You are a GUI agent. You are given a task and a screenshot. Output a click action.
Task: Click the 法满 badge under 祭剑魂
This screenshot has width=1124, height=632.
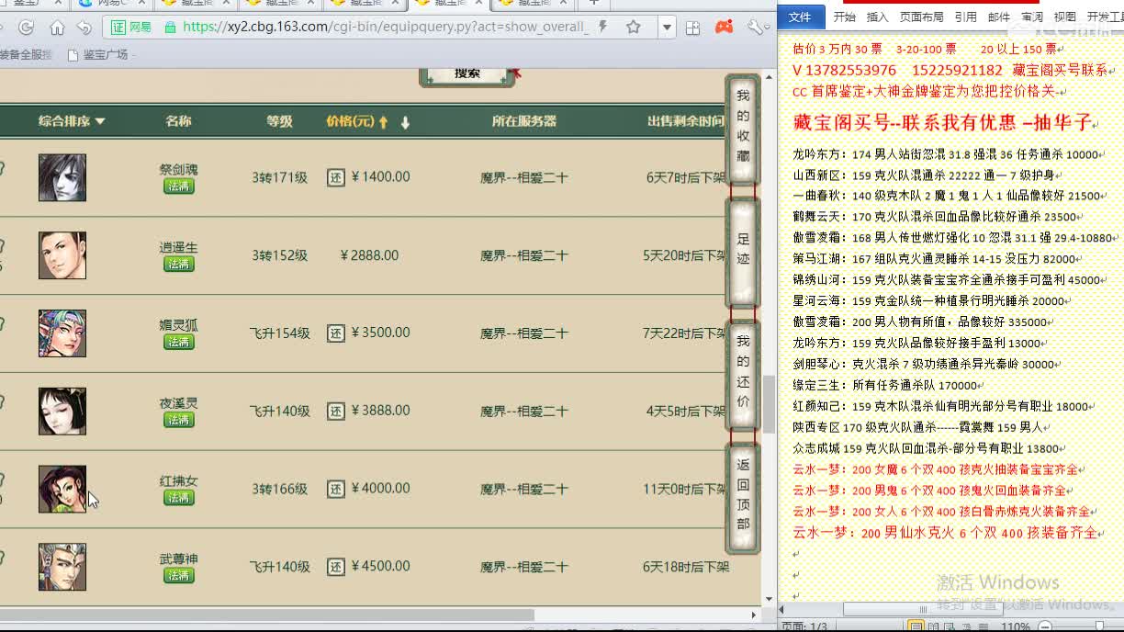(x=178, y=186)
